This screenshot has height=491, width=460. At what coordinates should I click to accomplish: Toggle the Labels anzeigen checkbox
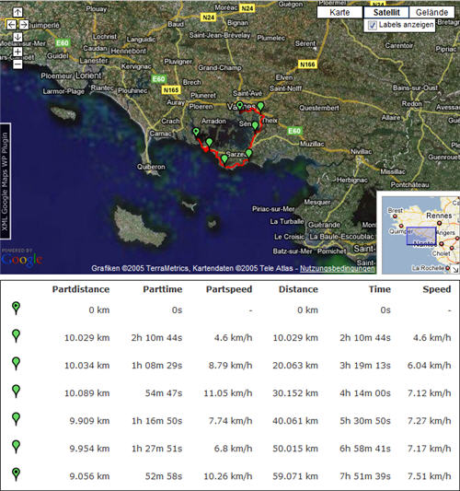[x=372, y=25]
